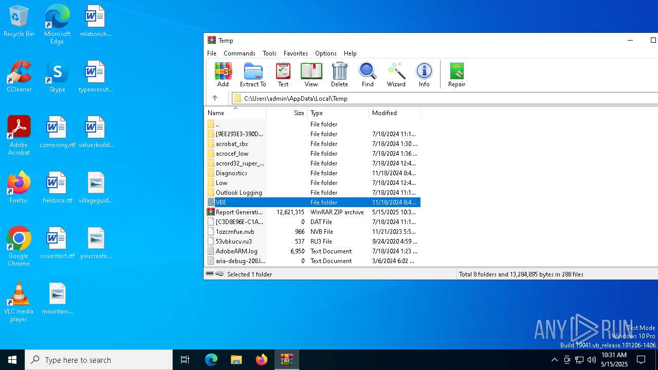Click the Add toolbar icon in WinRAR

tap(223, 75)
